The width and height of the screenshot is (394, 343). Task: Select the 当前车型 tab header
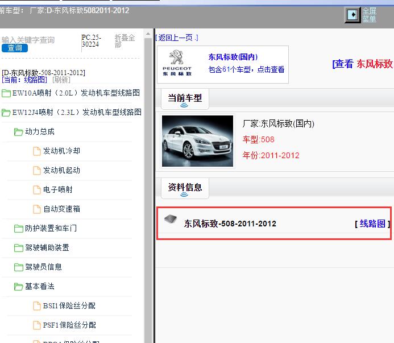coord(185,100)
